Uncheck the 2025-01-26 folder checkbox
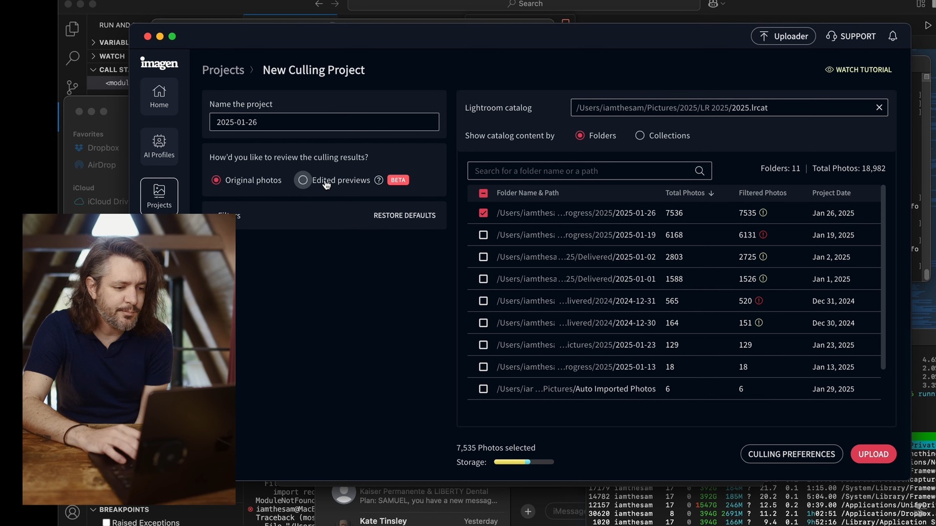This screenshot has height=526, width=936. [x=483, y=213]
